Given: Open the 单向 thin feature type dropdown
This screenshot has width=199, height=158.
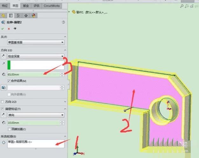Looking at the screenshot, I should pos(36,115).
